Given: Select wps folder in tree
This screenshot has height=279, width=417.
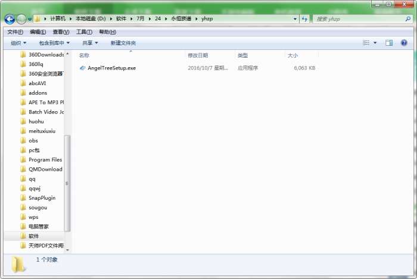Looking at the screenshot, I should (x=30, y=217).
